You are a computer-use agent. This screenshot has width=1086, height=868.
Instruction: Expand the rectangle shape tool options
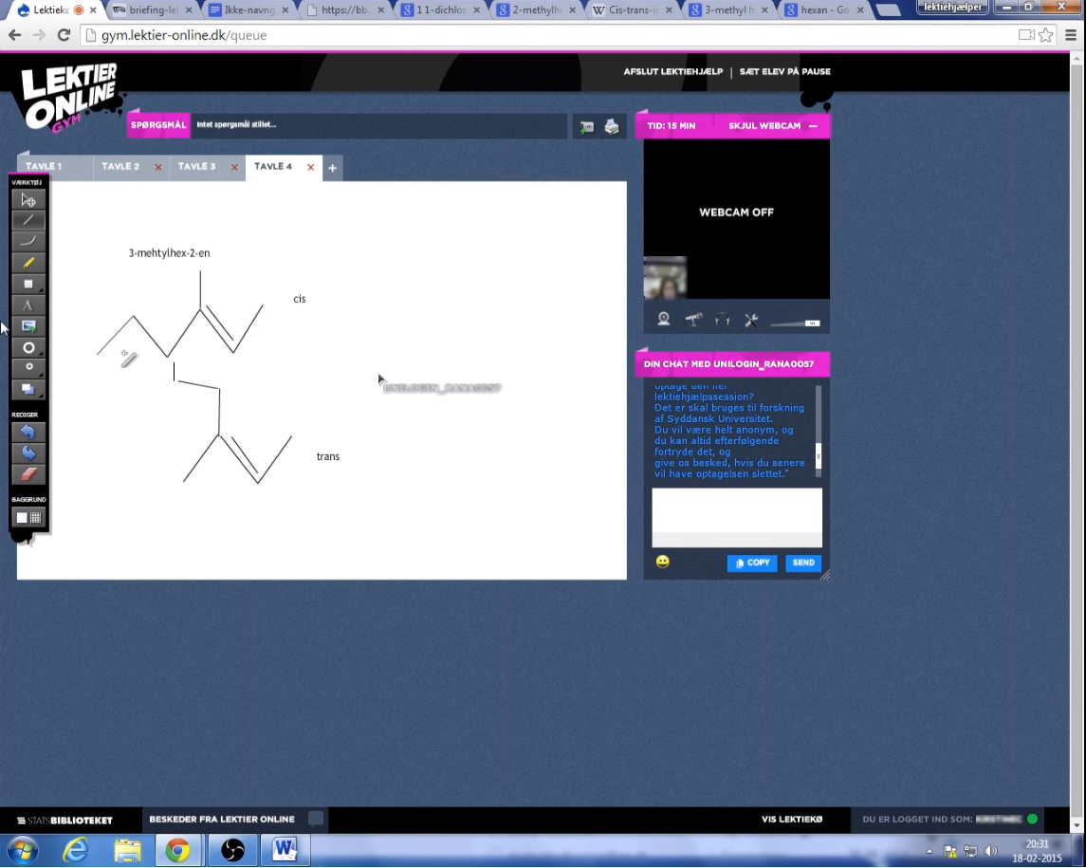tap(40, 290)
